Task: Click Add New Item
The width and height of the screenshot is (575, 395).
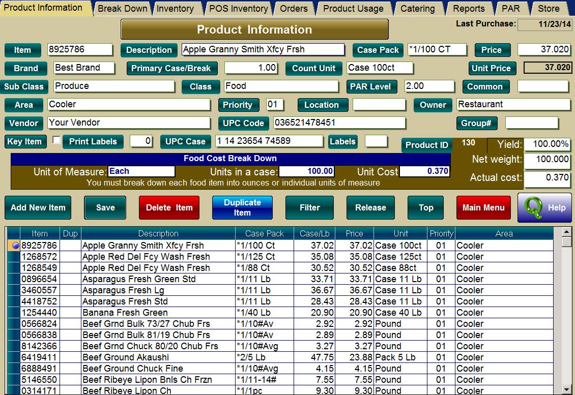Action: click(x=38, y=208)
